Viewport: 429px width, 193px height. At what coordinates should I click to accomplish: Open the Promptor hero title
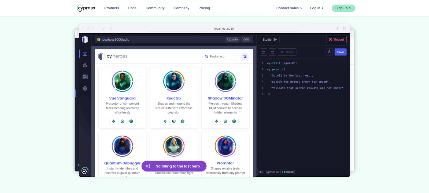tap(225, 163)
